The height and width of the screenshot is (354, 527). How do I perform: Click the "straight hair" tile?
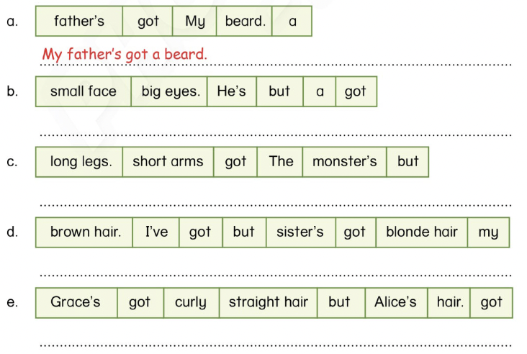(269, 302)
